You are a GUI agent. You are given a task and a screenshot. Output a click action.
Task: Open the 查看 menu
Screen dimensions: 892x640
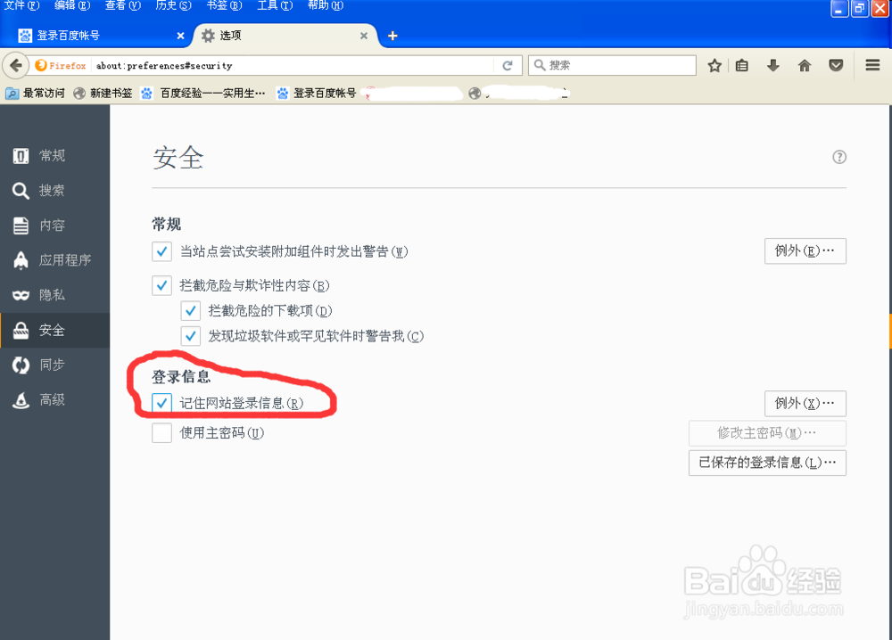pos(123,5)
